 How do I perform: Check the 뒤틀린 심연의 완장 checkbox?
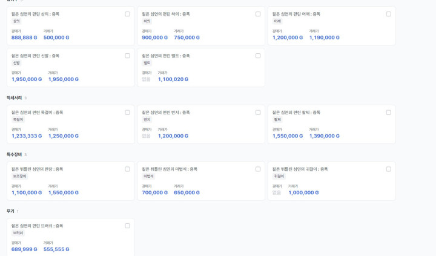(127, 169)
